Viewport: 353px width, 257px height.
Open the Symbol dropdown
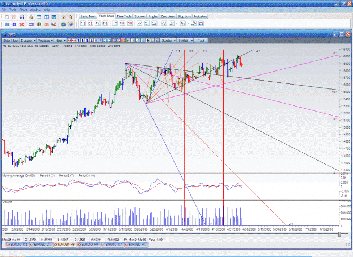[x=185, y=41]
